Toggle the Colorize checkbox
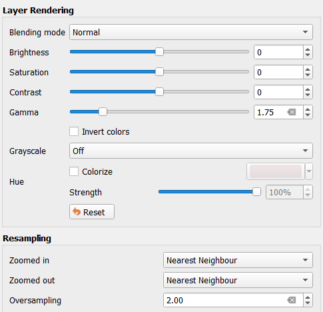The image size is (323, 312). coord(74,171)
